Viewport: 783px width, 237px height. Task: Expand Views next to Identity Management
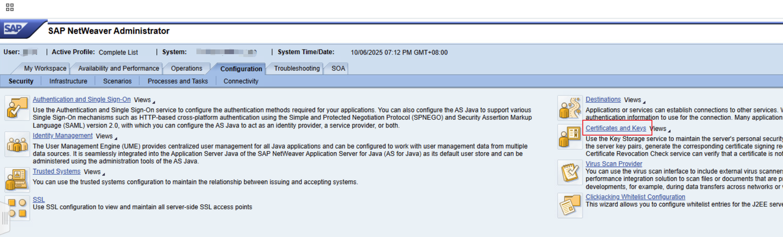point(106,136)
